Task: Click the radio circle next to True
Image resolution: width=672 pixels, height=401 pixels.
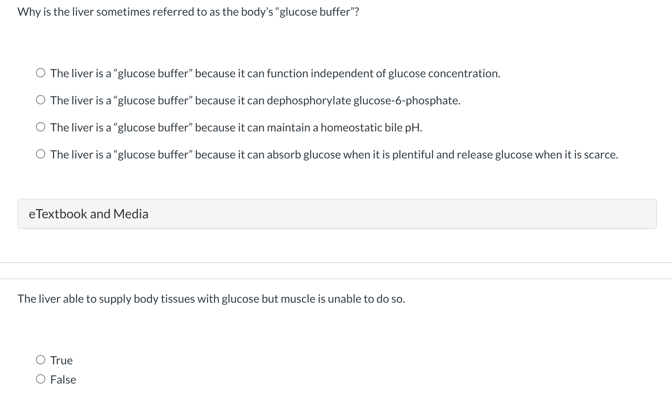Action: tap(41, 360)
